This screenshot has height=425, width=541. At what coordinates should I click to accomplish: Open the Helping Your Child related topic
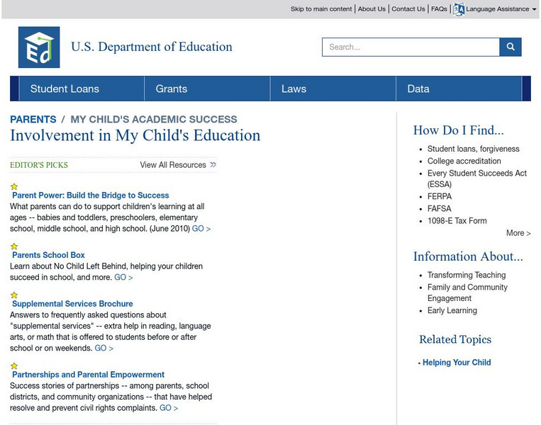coord(457,363)
